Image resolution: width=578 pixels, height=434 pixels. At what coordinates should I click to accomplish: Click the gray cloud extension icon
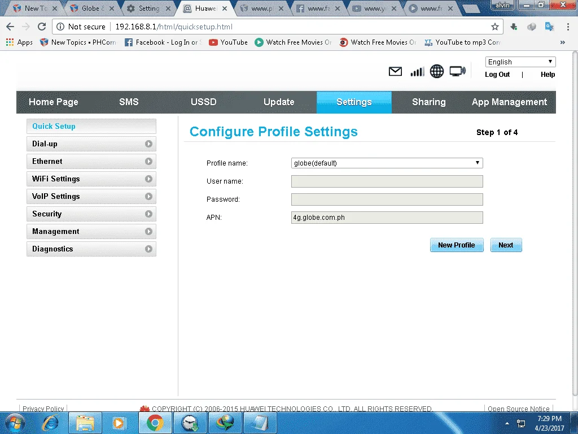(x=532, y=27)
